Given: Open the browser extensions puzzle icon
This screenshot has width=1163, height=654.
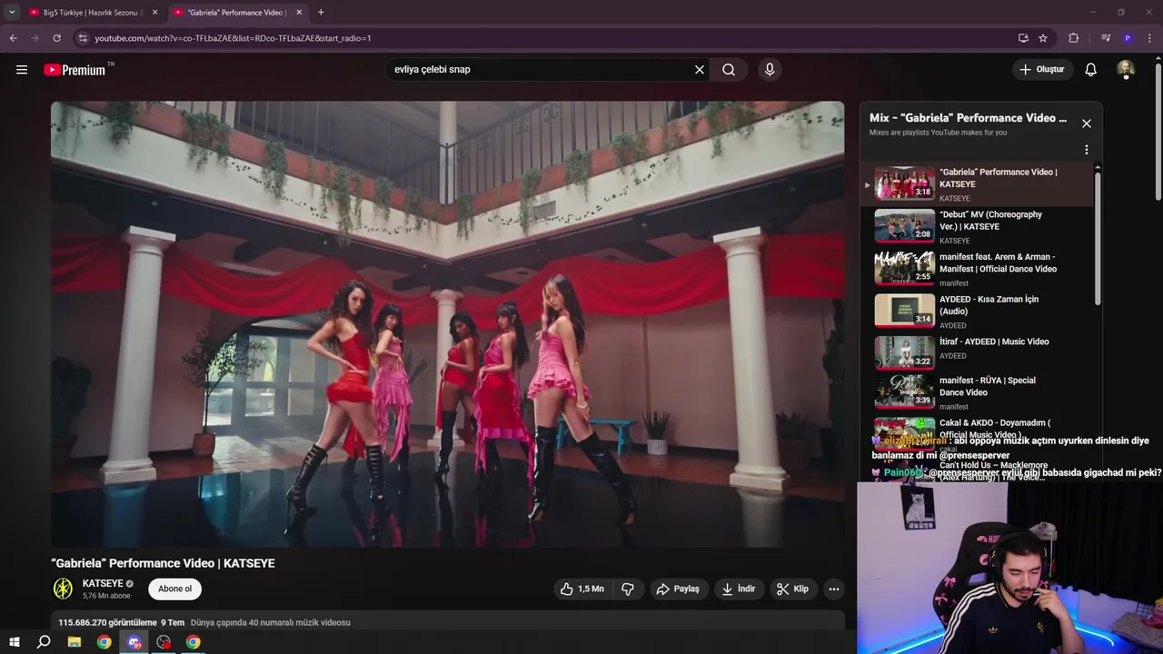Looking at the screenshot, I should click(1074, 38).
